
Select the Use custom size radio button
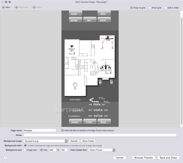(x=41, y=150)
